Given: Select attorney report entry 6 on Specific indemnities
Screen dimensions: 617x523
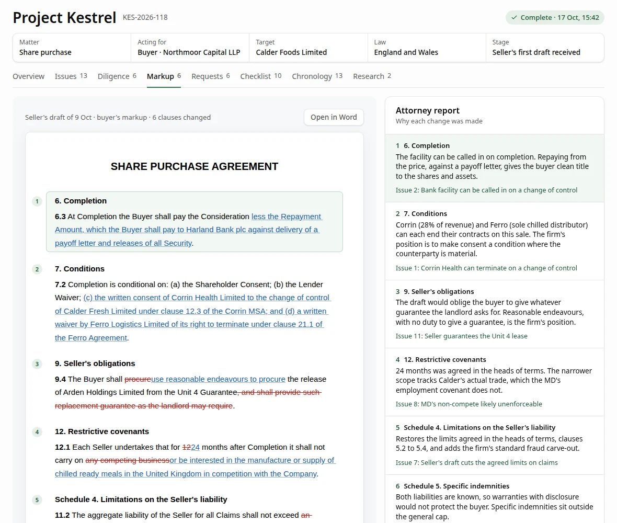Looking at the screenshot, I should 494,499.
